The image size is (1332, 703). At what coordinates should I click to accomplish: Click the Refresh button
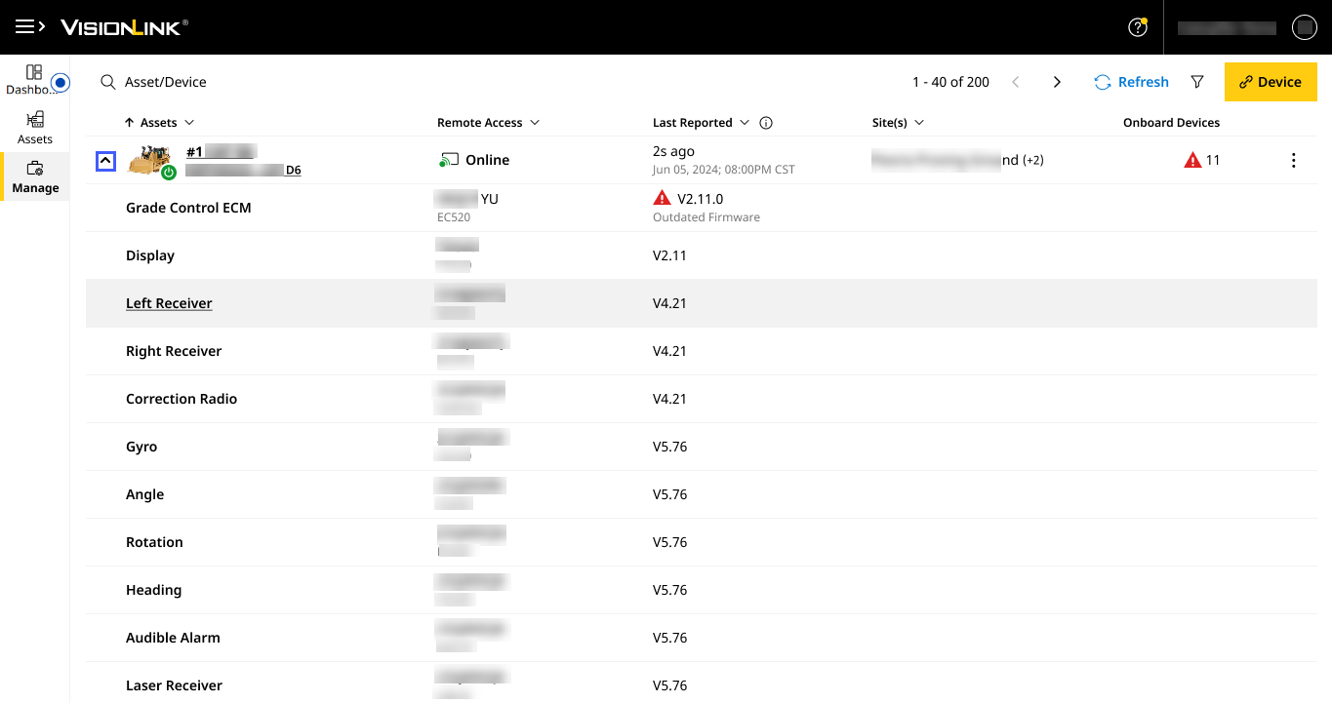pos(1131,82)
